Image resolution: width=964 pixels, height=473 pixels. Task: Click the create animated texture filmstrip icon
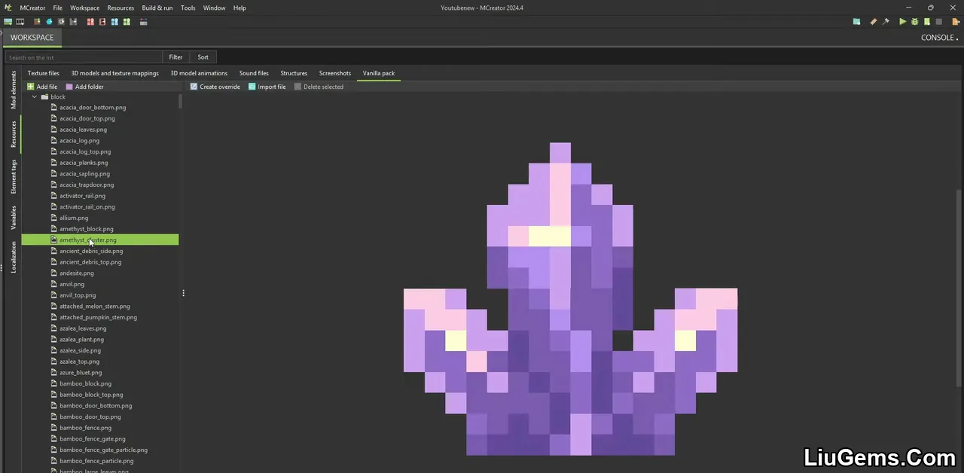[20, 22]
